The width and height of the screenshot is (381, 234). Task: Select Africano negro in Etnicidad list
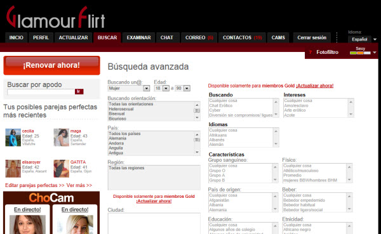point(297,230)
